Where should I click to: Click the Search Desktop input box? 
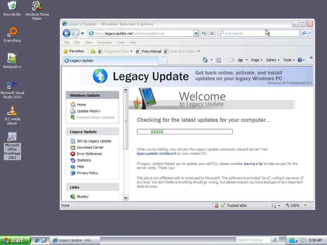click(x=253, y=240)
